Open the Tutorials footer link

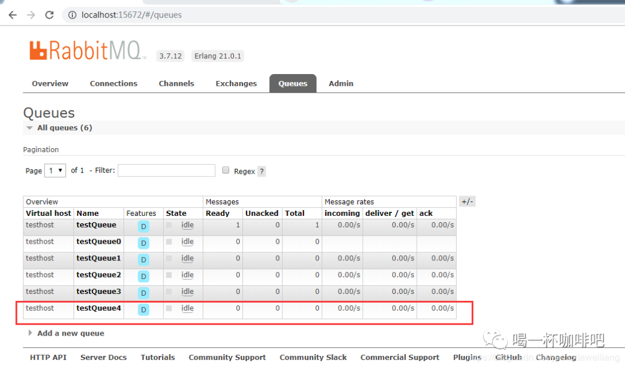click(x=158, y=358)
